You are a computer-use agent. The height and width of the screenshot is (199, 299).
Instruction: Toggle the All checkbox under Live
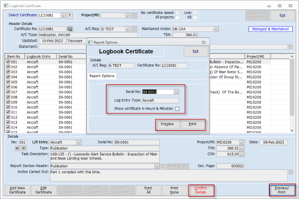(195, 17)
